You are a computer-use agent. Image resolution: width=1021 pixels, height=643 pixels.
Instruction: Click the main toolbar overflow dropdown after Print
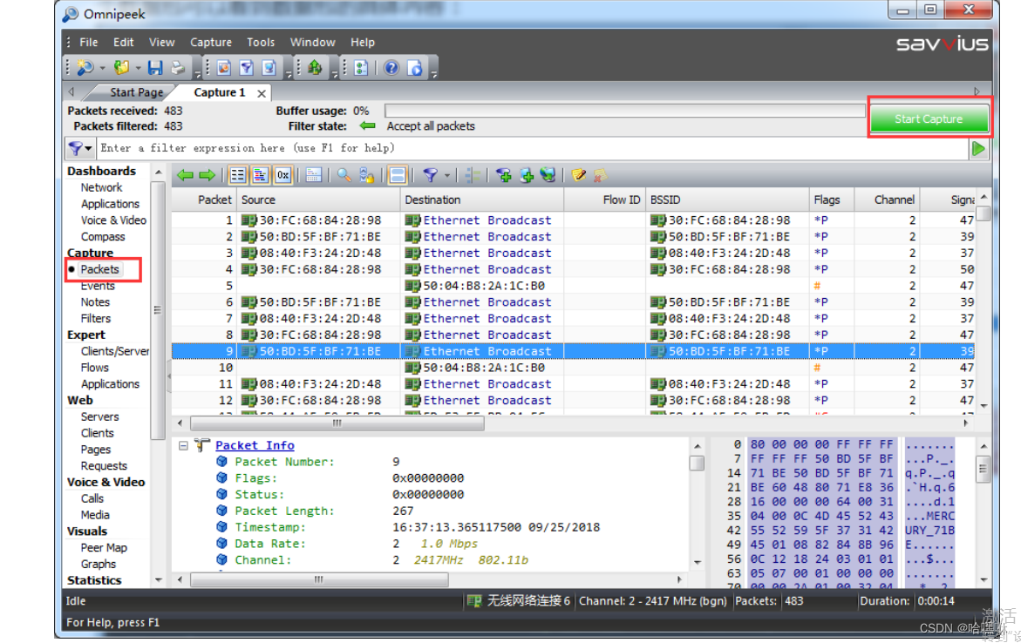click(x=197, y=75)
